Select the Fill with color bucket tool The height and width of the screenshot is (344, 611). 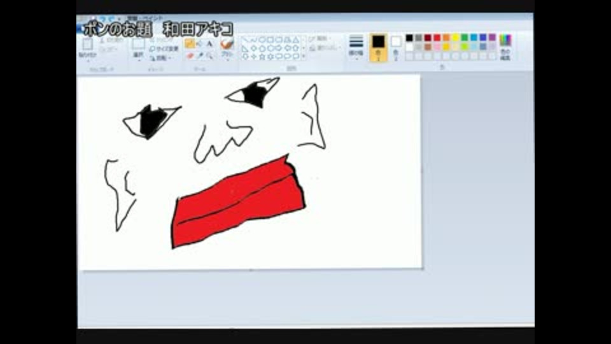[199, 44]
